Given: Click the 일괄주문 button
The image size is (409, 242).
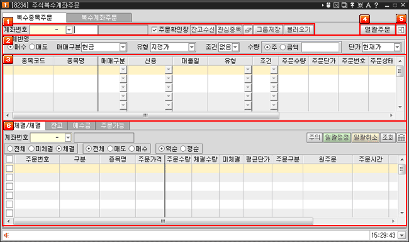Looking at the screenshot, I should pyautogui.click(x=377, y=30).
